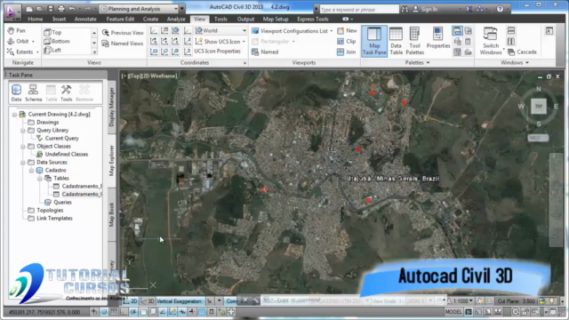Image resolution: width=569 pixels, height=320 pixels.
Task: Open drawing via the Open folder icon
Action: click(x=39, y=9)
